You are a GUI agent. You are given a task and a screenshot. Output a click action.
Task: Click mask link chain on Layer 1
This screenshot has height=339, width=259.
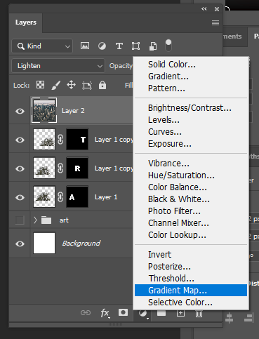click(x=60, y=197)
